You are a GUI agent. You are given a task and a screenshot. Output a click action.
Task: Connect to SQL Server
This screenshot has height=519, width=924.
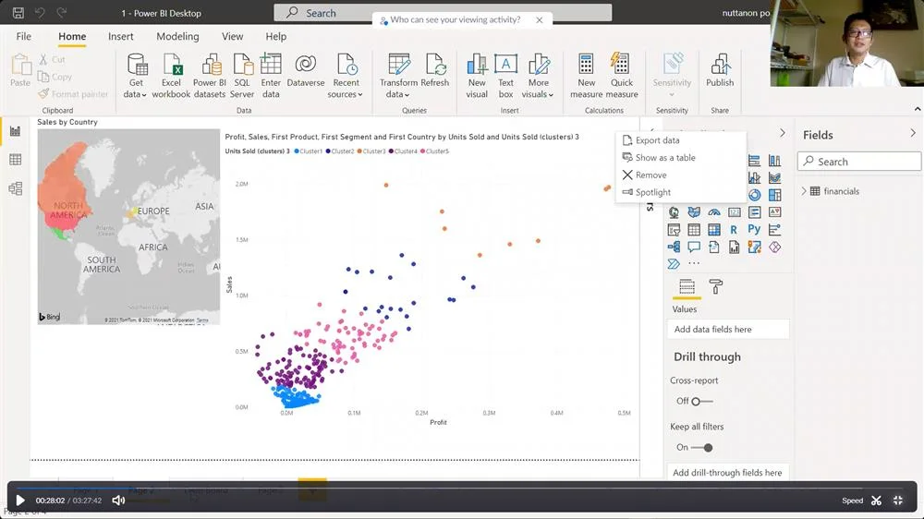pos(242,76)
